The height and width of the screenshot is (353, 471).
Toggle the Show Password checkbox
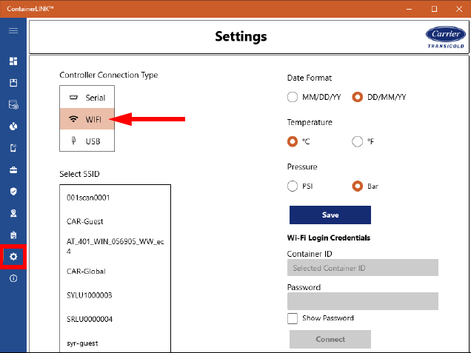click(x=293, y=318)
